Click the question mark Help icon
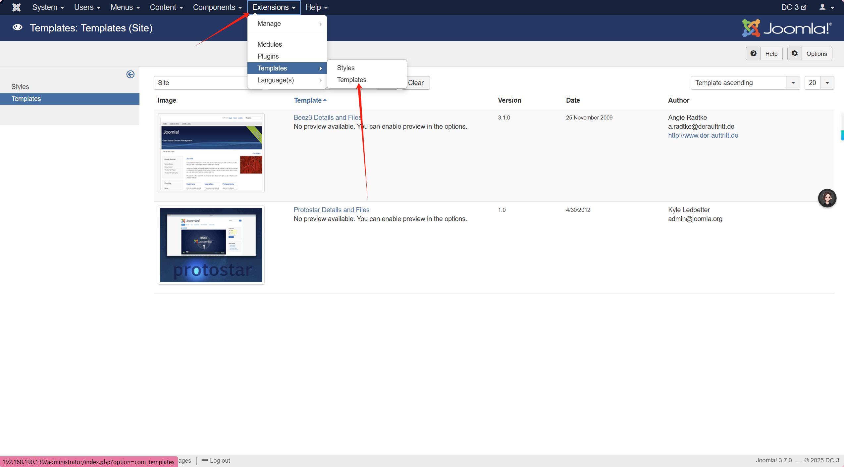844x467 pixels. pos(753,54)
